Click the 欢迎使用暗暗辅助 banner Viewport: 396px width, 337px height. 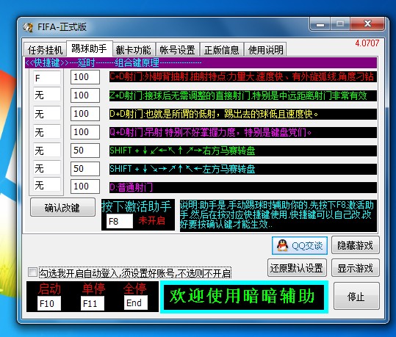point(244,297)
